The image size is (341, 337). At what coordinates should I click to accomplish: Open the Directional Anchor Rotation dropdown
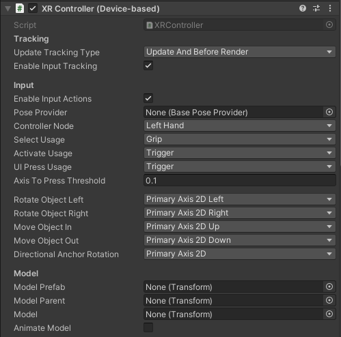coord(240,254)
